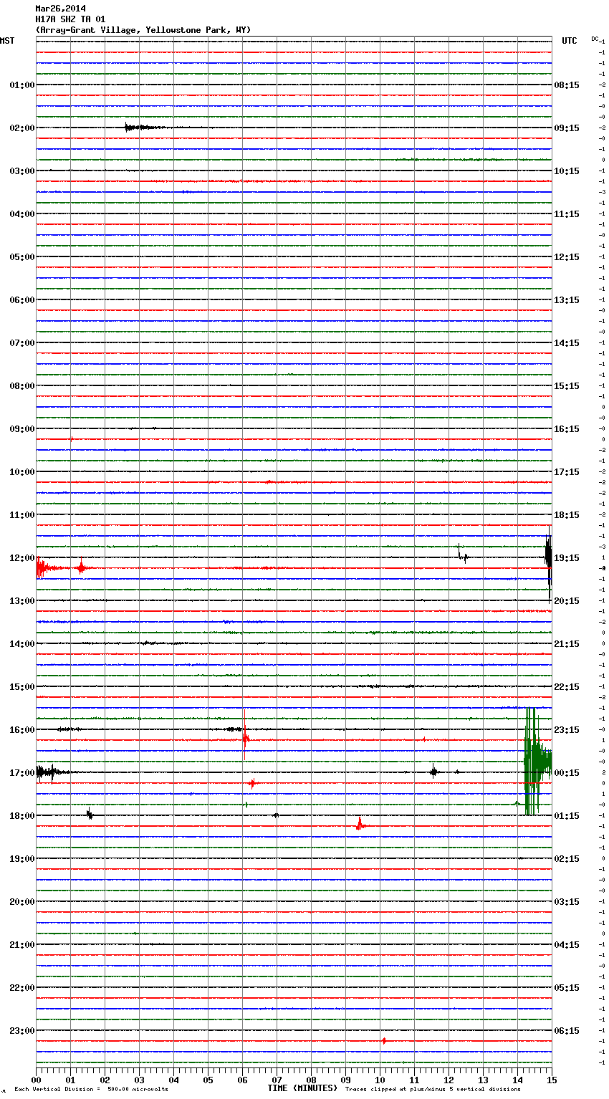Select the 10:00 MST time label
Screen dimensions: 609x1099
(x=22, y=472)
